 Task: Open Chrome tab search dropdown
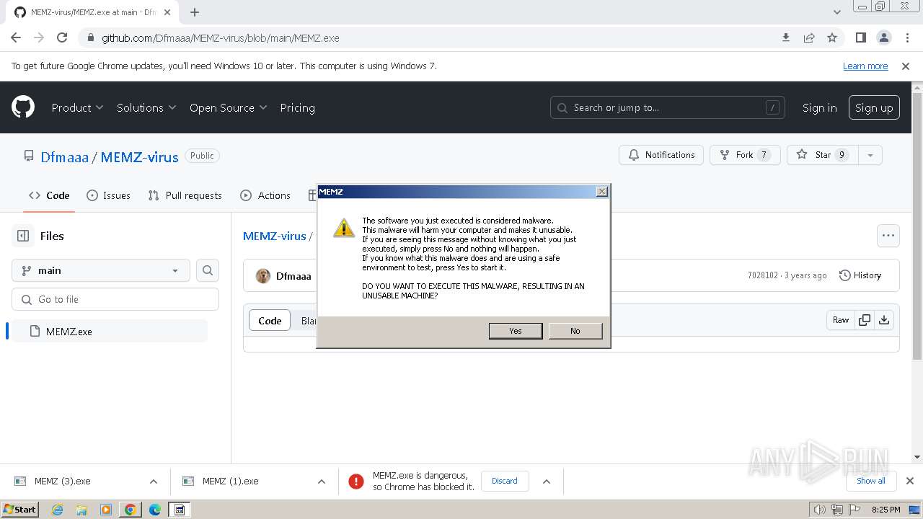836,12
